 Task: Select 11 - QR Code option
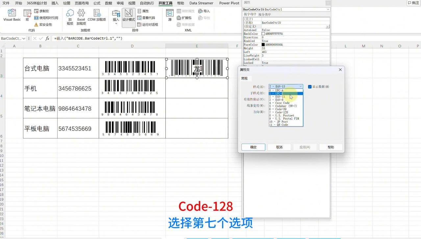point(286,125)
